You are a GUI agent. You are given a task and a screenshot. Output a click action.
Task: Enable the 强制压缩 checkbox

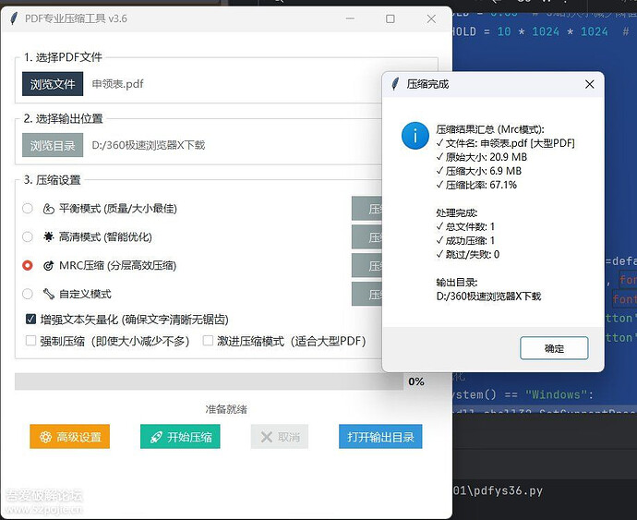[31, 341]
